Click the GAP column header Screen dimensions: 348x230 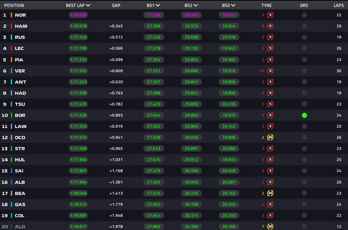(x=116, y=6)
